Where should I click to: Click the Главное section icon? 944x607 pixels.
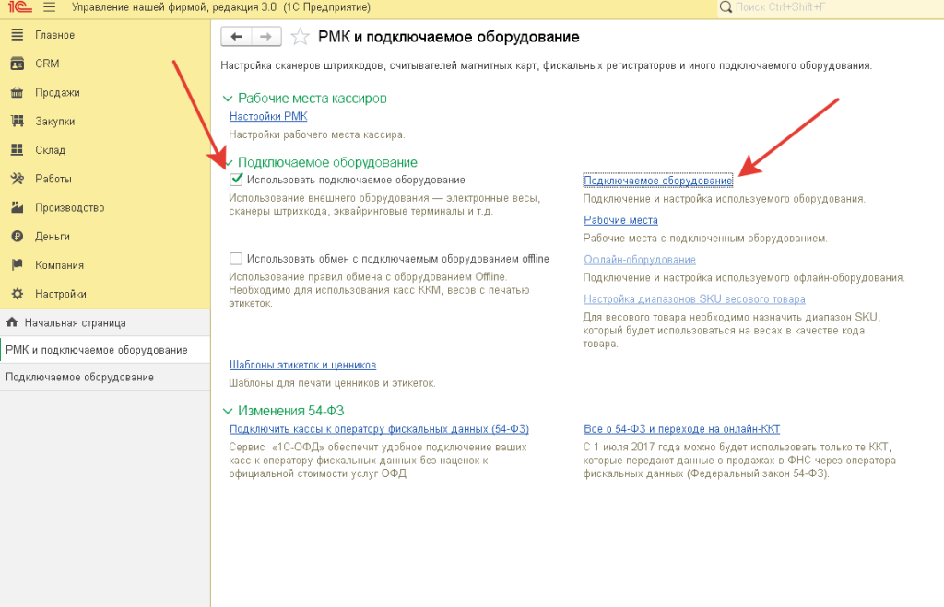pos(18,35)
